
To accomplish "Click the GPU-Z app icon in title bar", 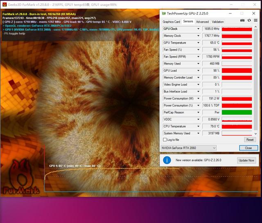I will 164,14.
